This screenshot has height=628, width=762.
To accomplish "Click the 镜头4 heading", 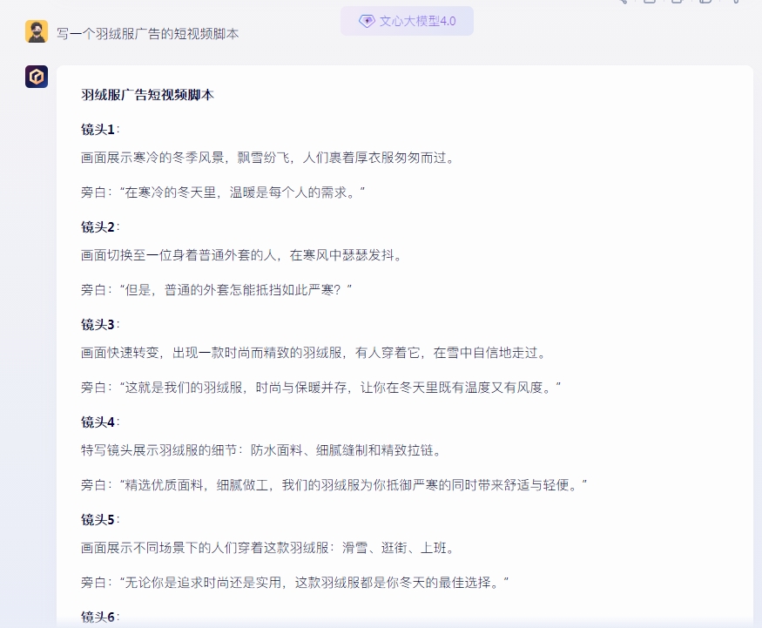I will [100, 422].
